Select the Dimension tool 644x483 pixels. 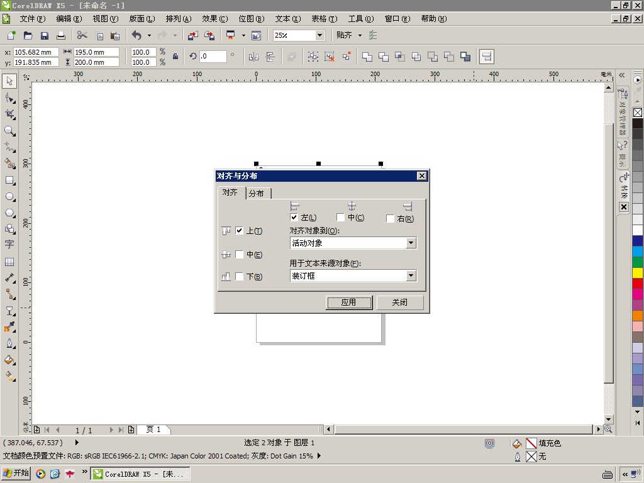pyautogui.click(x=9, y=278)
